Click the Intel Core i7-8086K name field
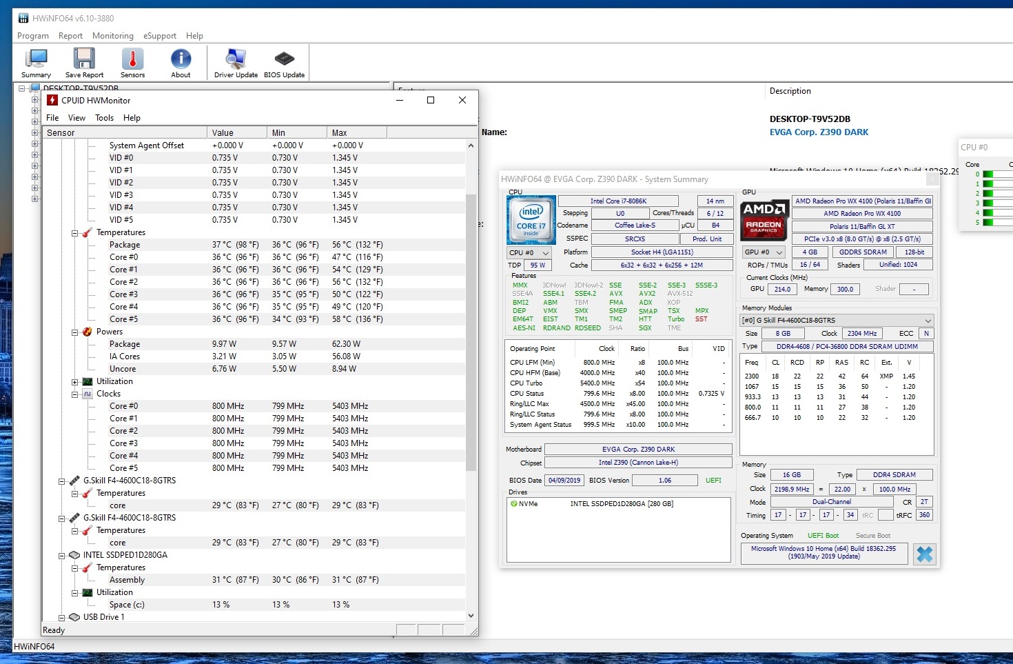 point(618,201)
